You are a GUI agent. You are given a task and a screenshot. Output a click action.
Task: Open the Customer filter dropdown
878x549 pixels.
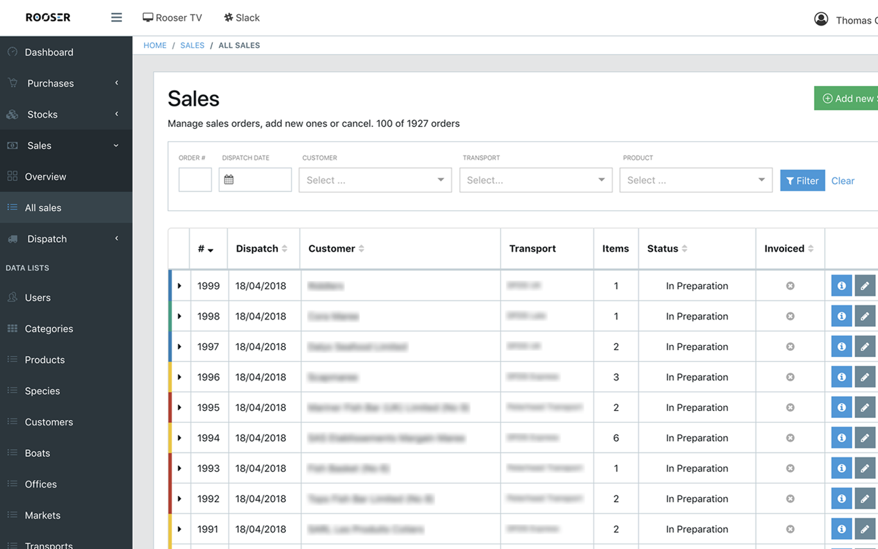[x=375, y=180]
